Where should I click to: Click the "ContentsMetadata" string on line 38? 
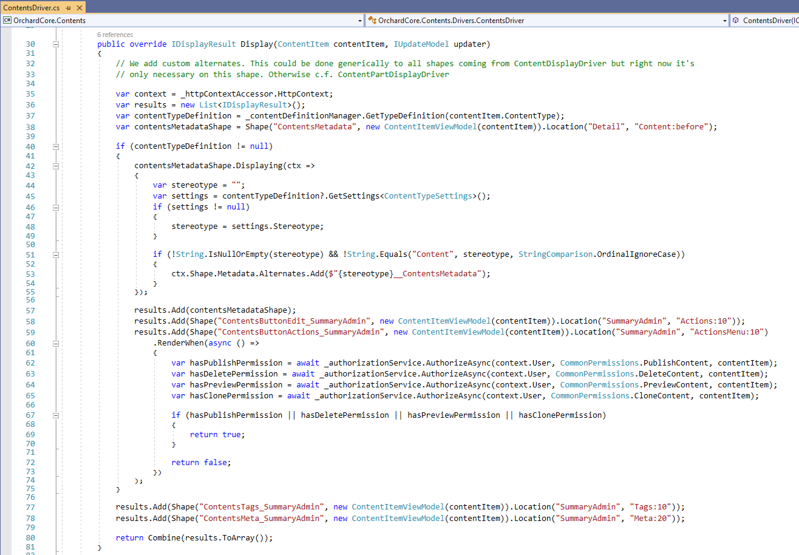pyautogui.click(x=314, y=127)
